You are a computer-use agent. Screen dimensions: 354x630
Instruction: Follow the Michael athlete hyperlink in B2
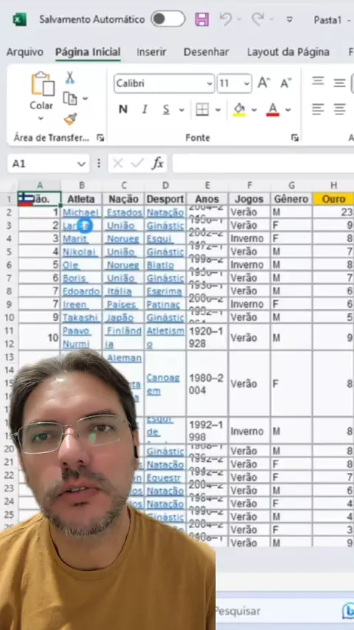(x=80, y=212)
